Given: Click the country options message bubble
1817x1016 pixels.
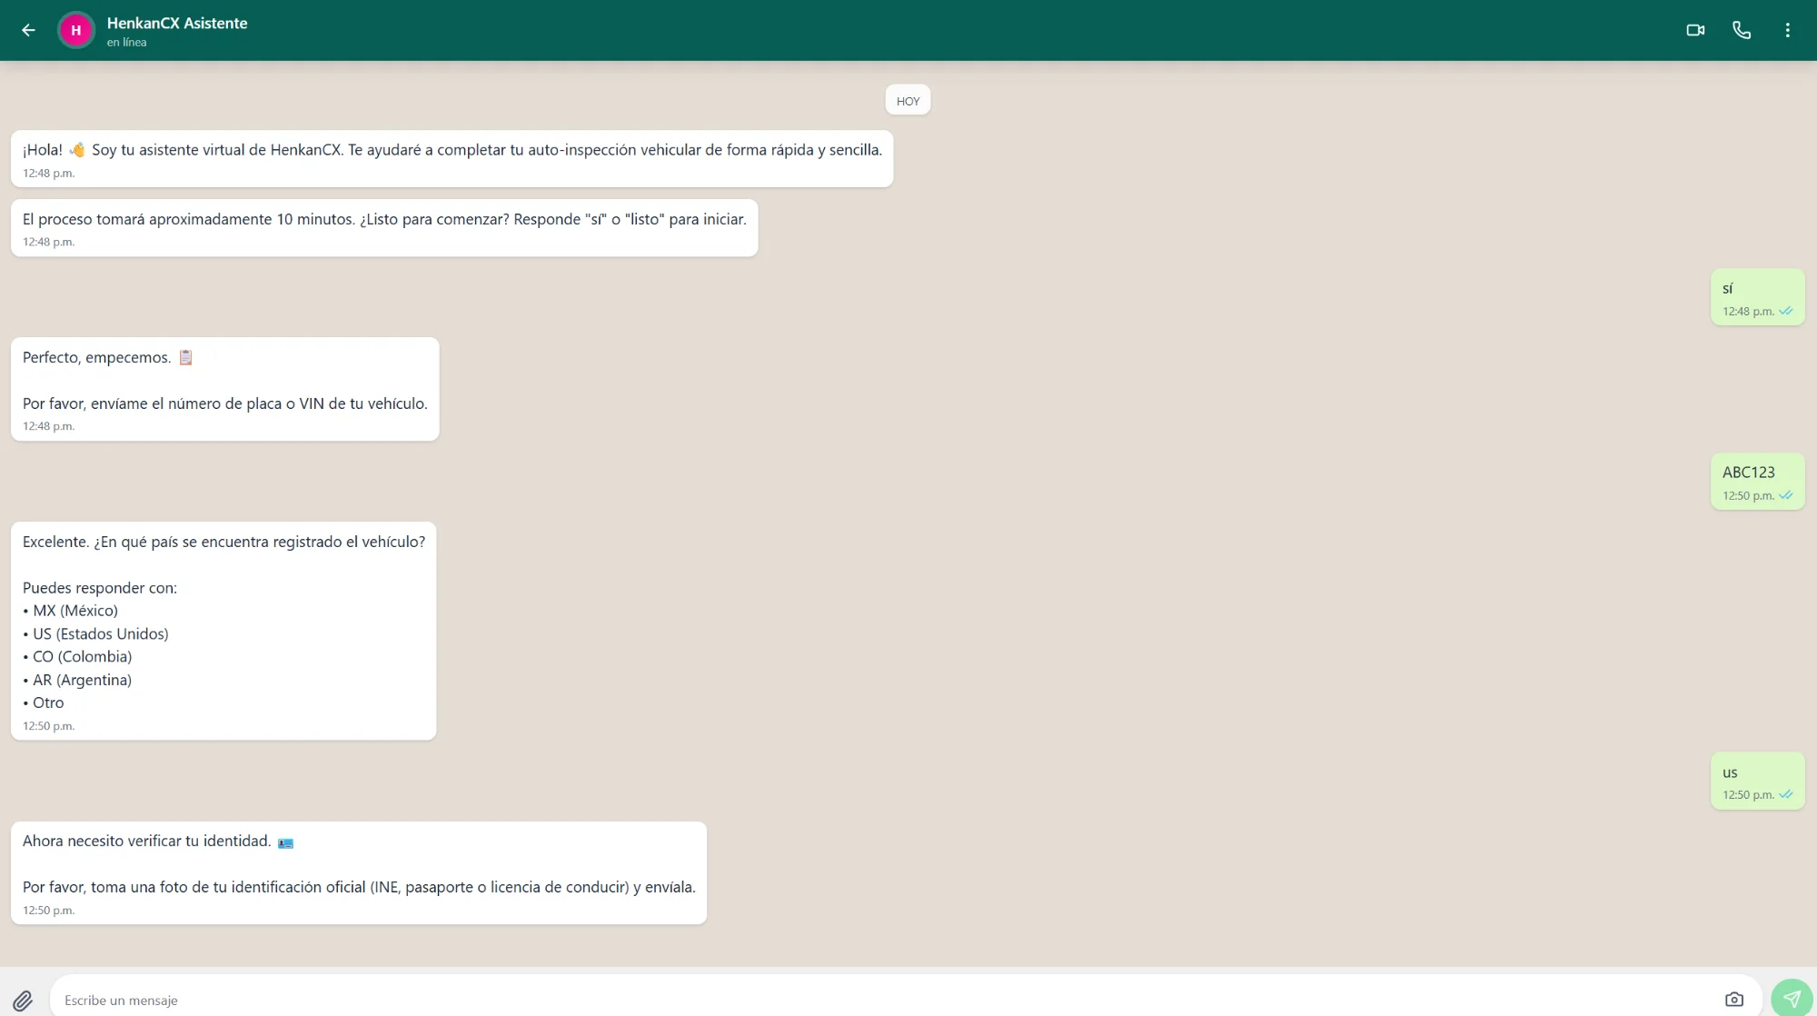Looking at the screenshot, I should pos(223,631).
